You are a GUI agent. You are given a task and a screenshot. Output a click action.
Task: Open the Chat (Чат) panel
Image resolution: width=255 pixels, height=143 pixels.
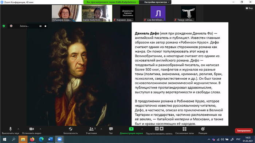pos(111,131)
